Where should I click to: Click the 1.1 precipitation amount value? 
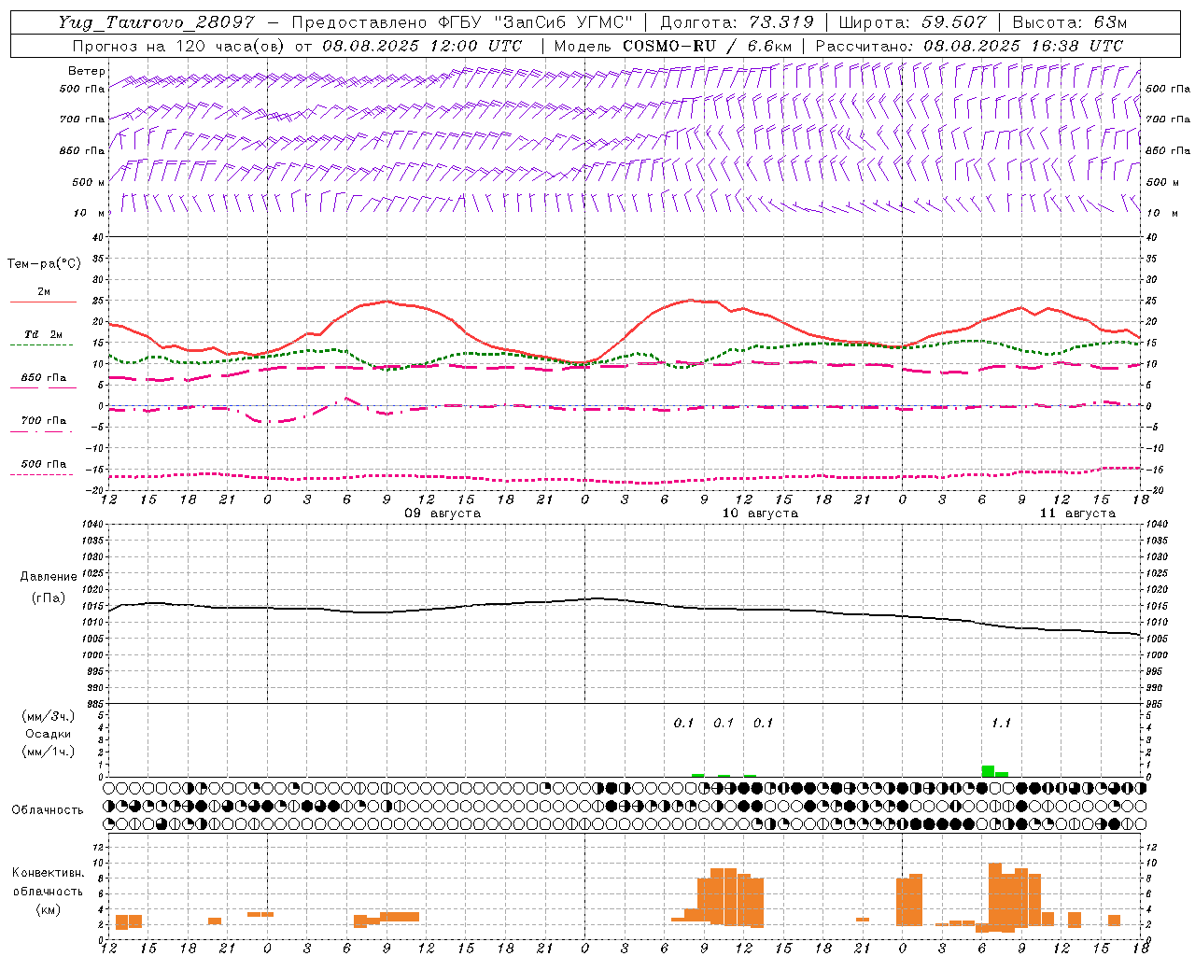[1001, 724]
